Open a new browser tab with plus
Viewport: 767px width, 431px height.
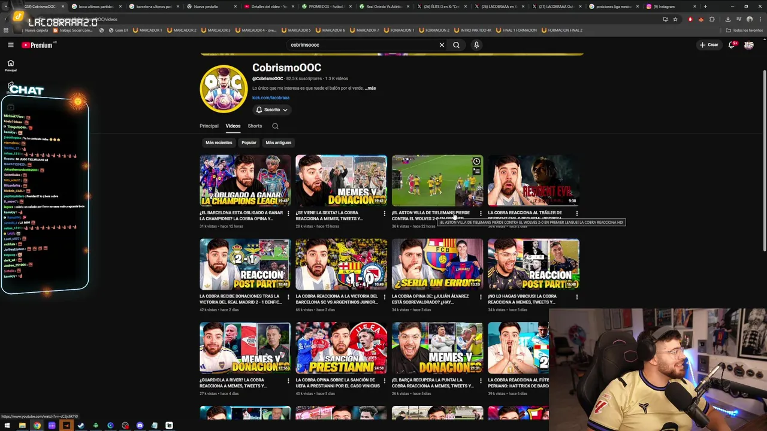[x=705, y=7]
